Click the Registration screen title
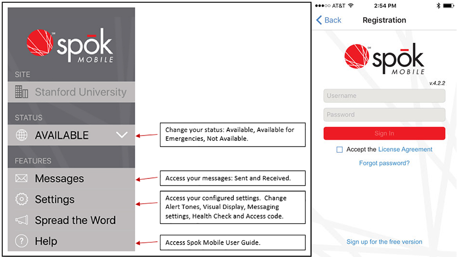 click(384, 20)
